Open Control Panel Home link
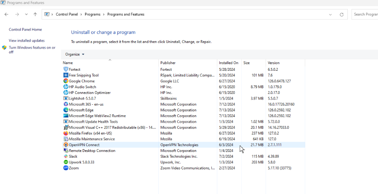The image size is (378, 194). pyautogui.click(x=26, y=30)
